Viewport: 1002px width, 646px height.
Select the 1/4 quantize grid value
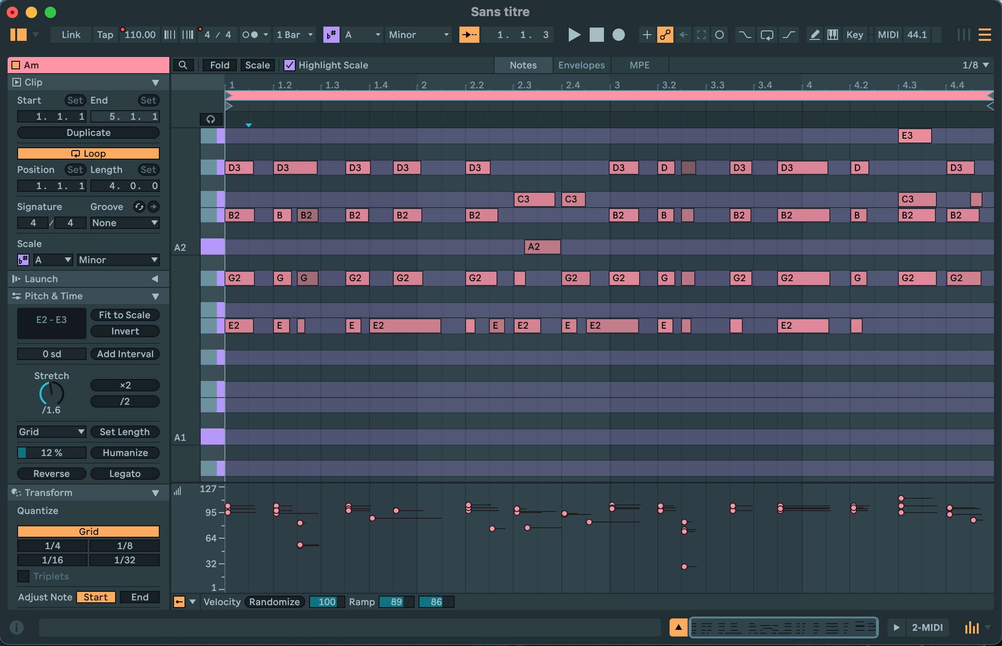52,546
